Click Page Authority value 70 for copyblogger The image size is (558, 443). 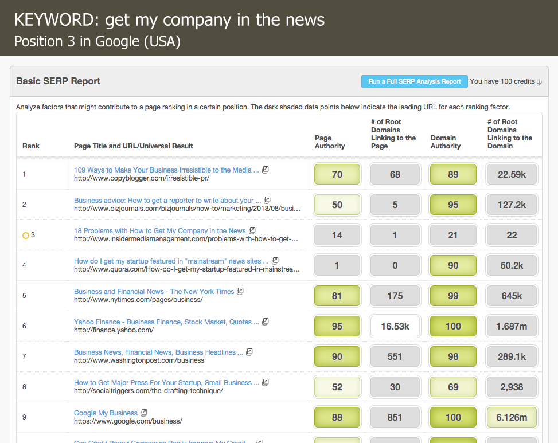click(x=337, y=174)
